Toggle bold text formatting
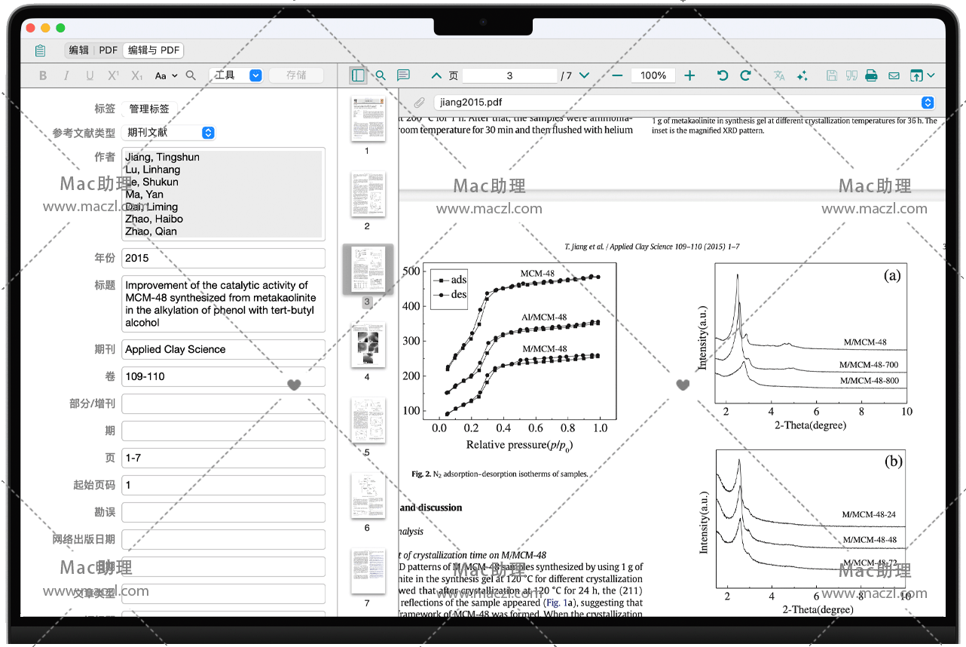Screen dimensions: 966x647 (x=43, y=75)
